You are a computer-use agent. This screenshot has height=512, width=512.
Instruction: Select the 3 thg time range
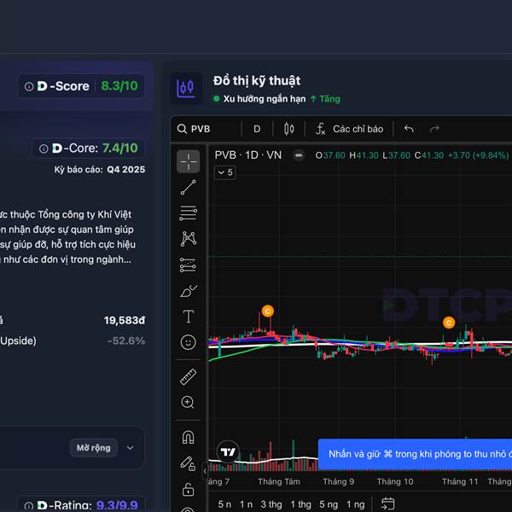271,504
